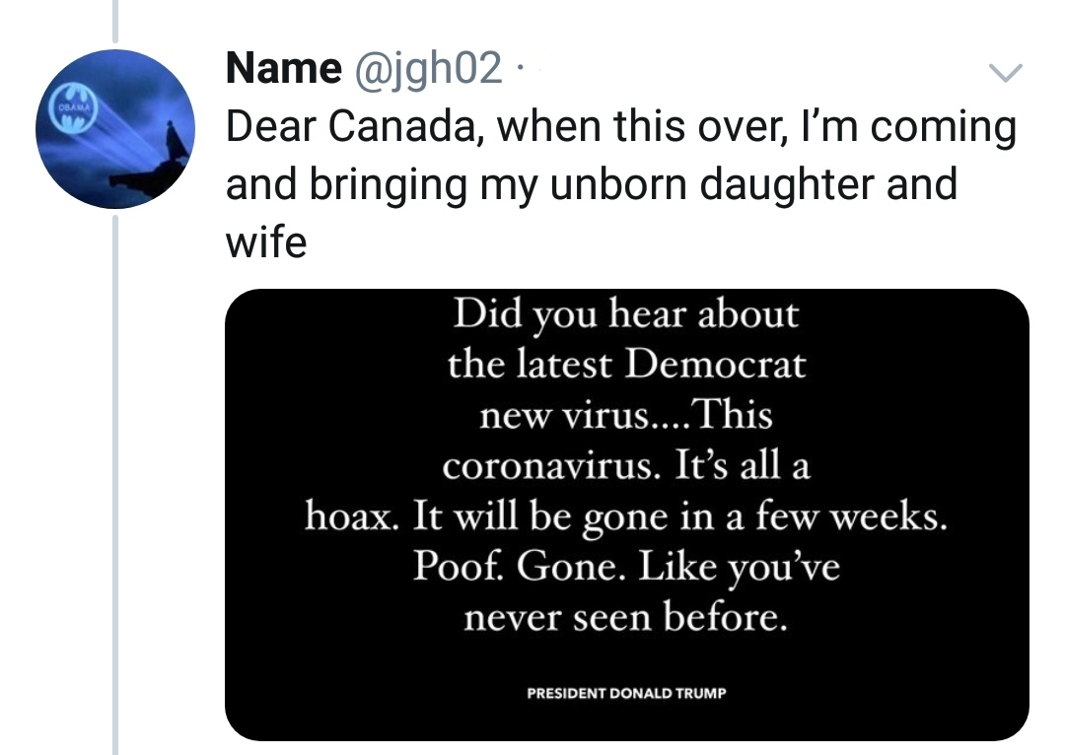Click the "never seen before." line
This screenshot has height=755, width=1065.
click(x=626, y=619)
